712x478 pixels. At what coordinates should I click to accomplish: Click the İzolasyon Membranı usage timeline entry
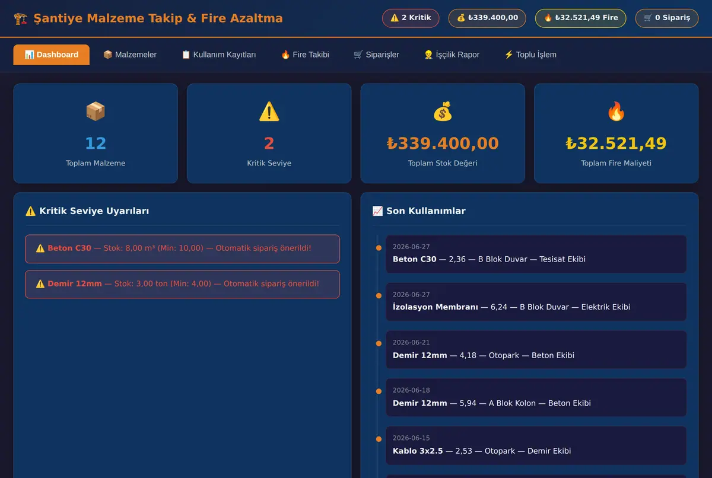(x=536, y=301)
